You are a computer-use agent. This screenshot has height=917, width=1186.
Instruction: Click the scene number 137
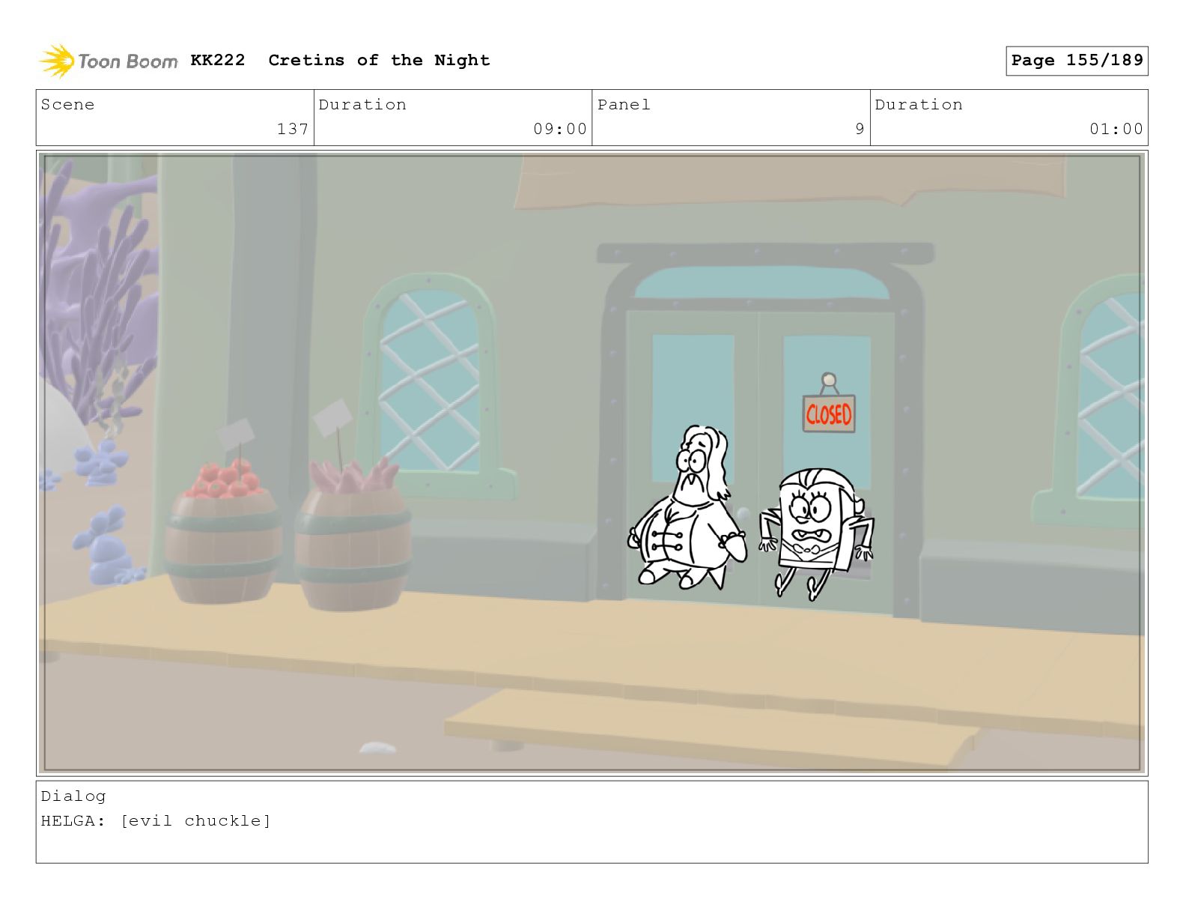coord(293,129)
